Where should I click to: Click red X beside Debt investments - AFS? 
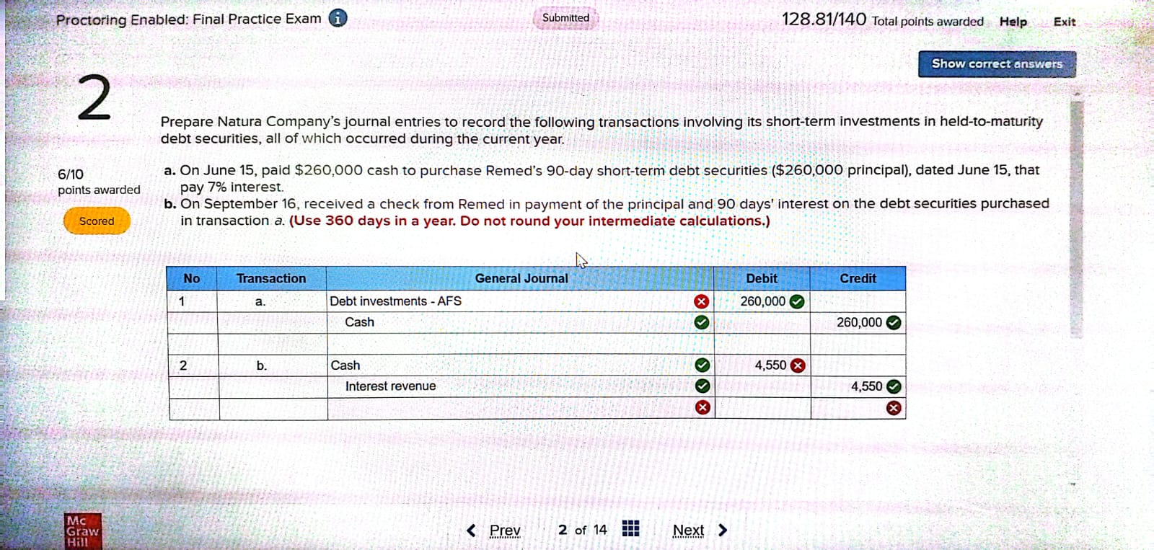[701, 301]
